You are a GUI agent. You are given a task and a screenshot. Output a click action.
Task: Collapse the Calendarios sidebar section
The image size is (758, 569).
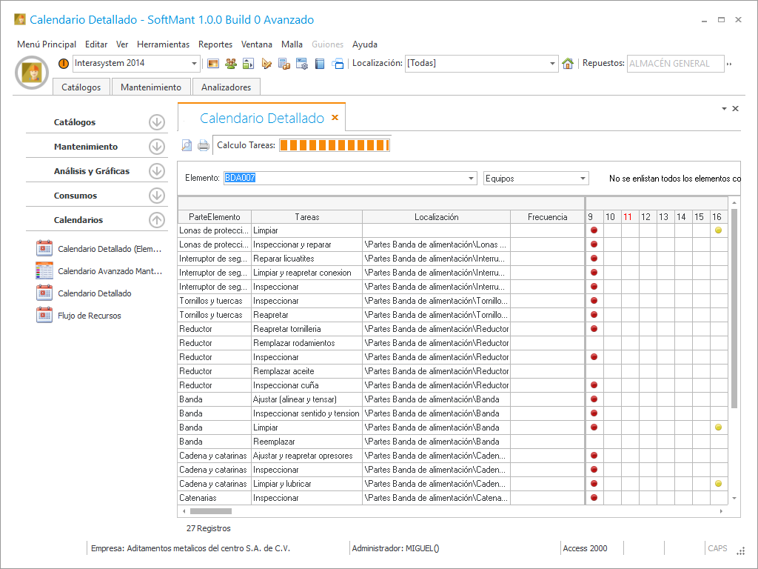[x=156, y=220]
